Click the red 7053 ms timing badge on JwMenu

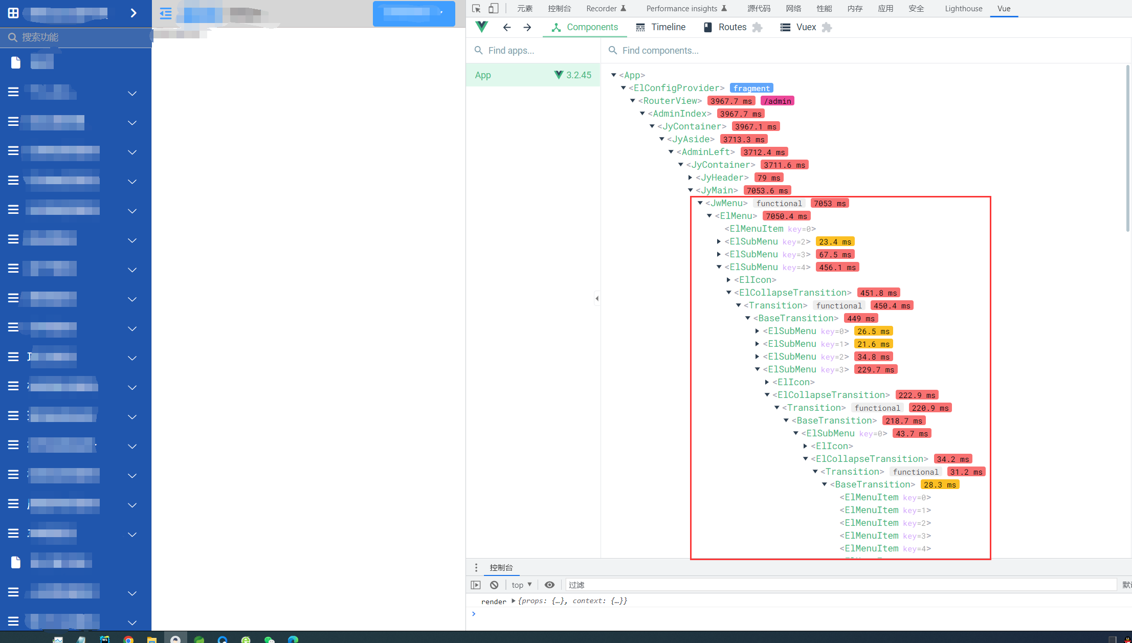tap(829, 203)
